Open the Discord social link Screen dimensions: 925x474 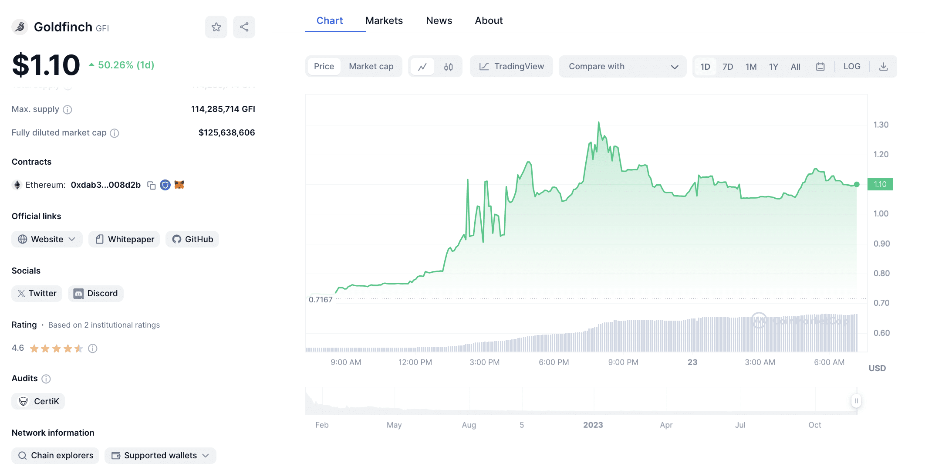pos(96,294)
